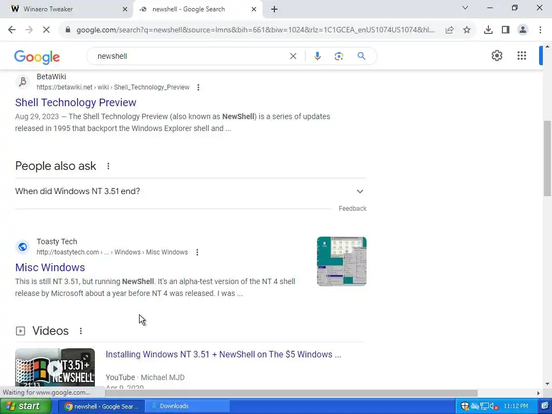
Task: Open more options beside Videos heading
Action: [x=81, y=331]
